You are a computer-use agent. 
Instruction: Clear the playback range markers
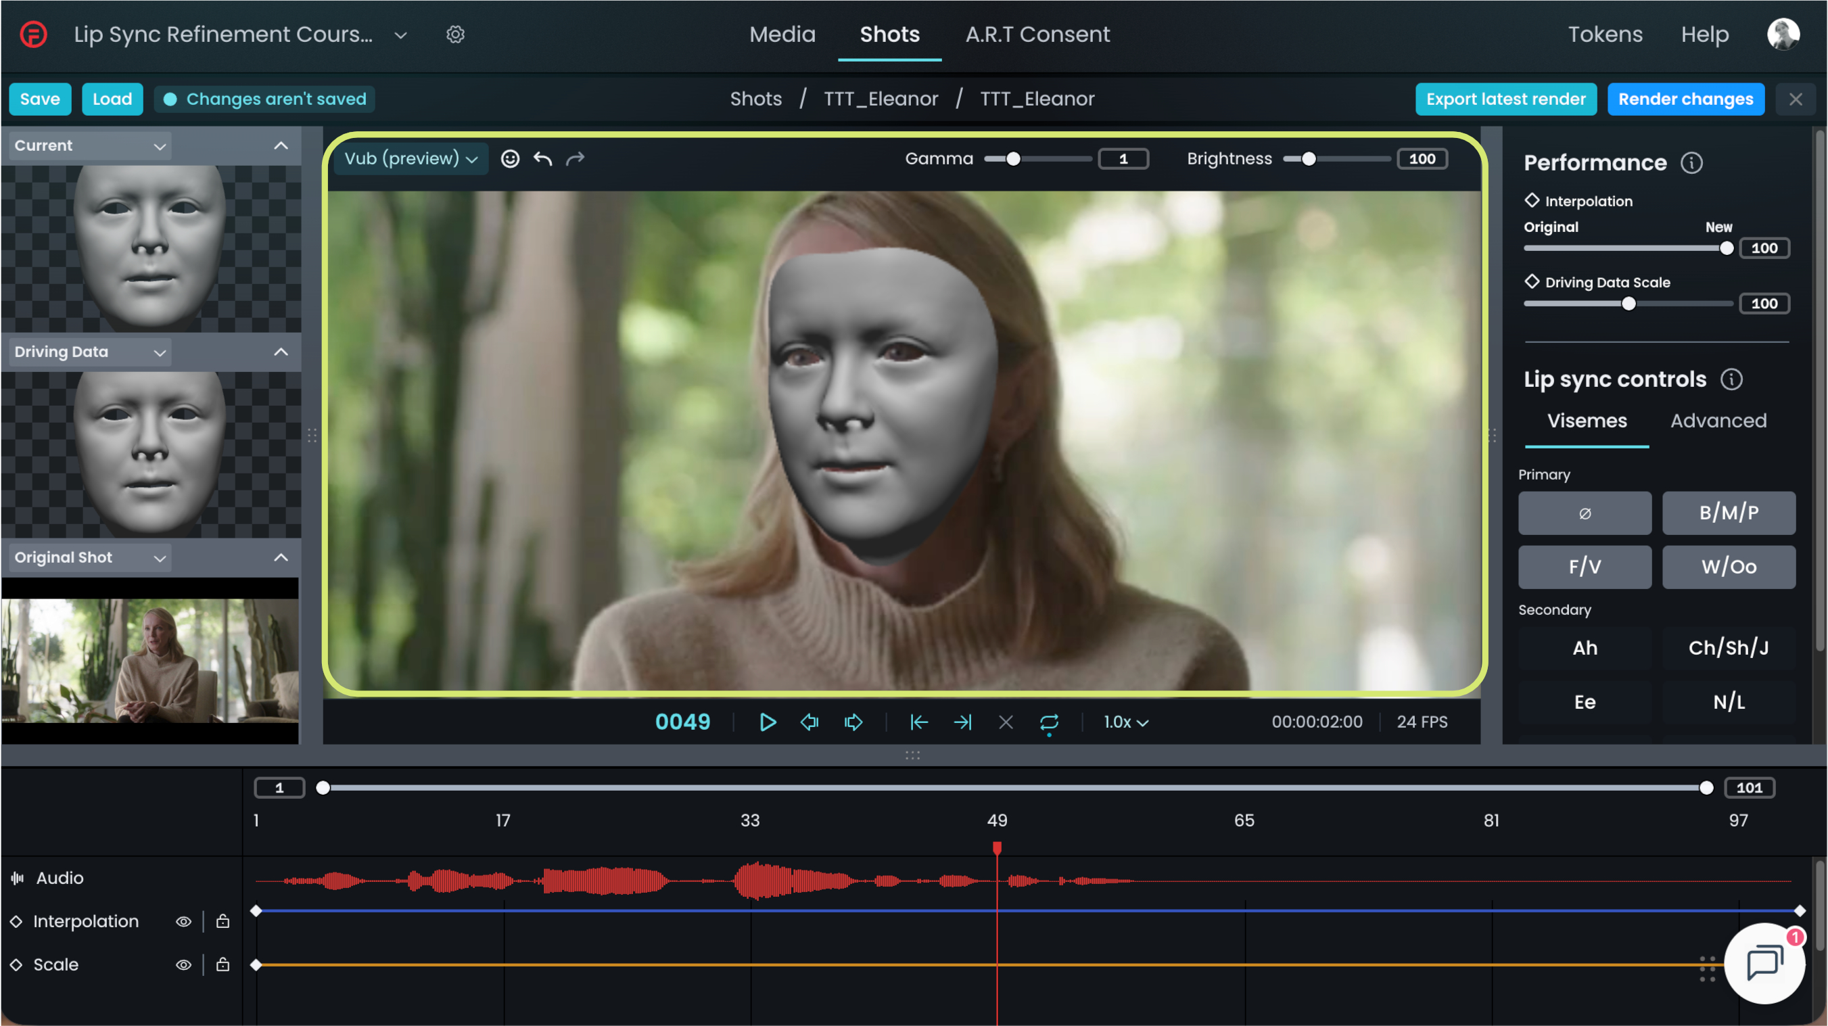pyautogui.click(x=1006, y=722)
